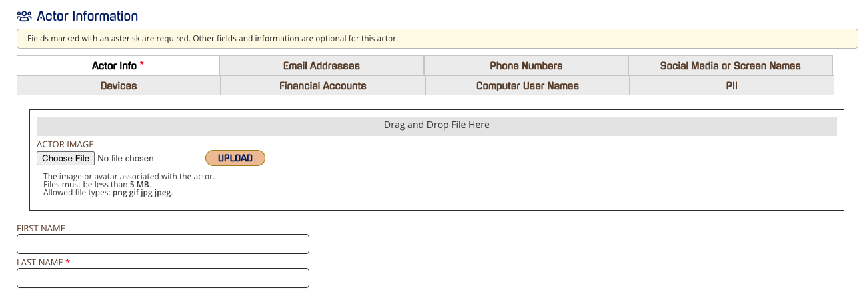Focus the Last Name input field

[x=163, y=278]
